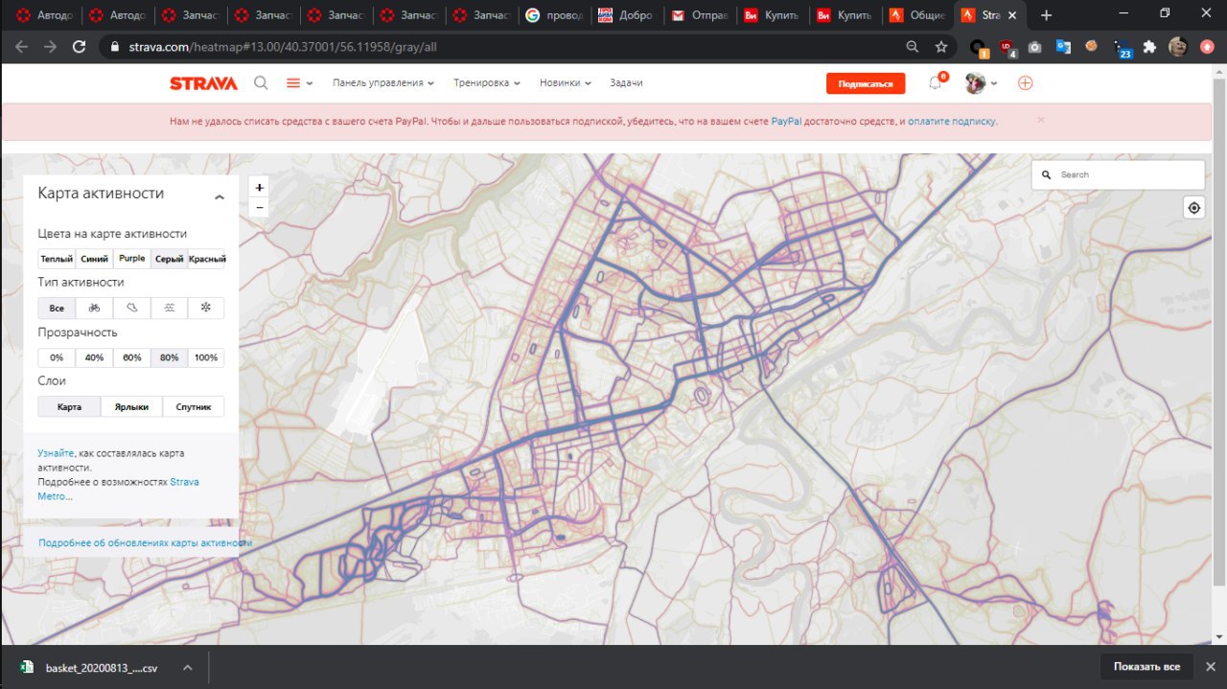Switch to the Общие Strava tab

point(917,15)
